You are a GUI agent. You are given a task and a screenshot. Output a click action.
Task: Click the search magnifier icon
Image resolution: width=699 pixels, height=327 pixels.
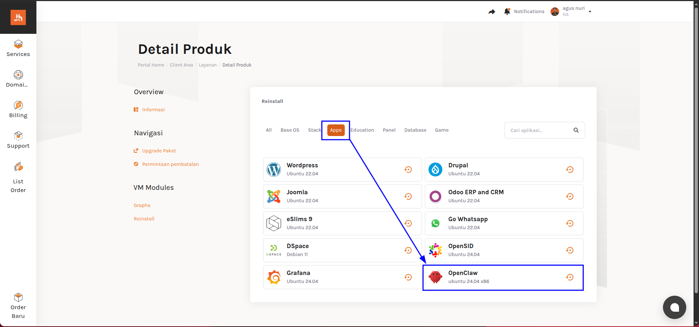[576, 130]
